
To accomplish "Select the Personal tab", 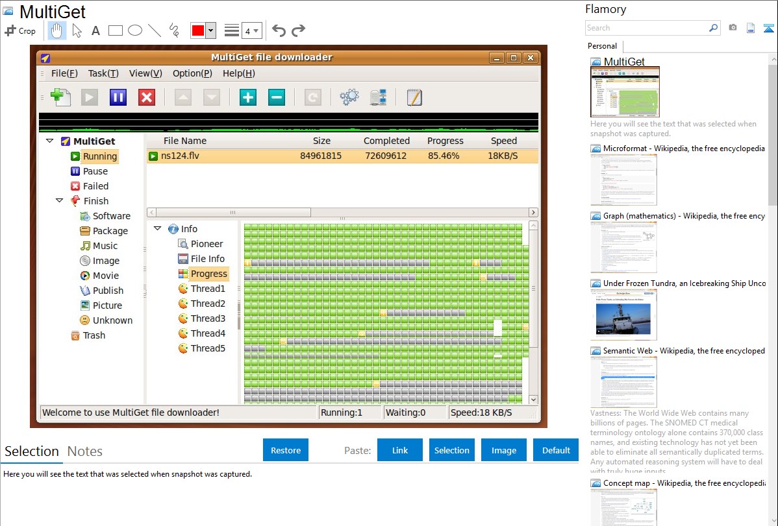I will click(x=602, y=46).
